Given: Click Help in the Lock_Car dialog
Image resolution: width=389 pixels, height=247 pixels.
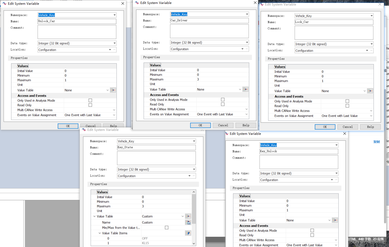Looking at the screenshot, I should click(370, 127).
